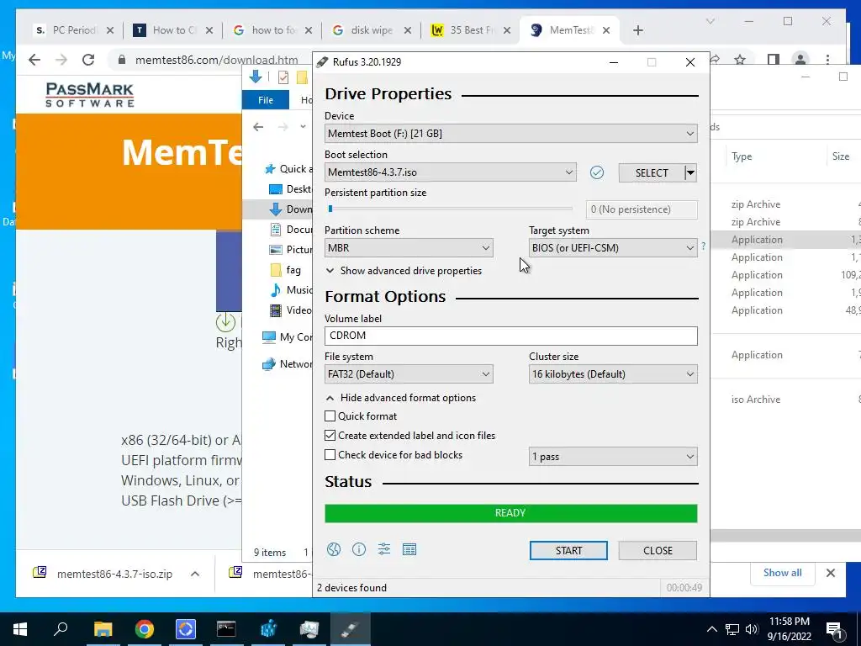Open a new Chrome tab with plus
The image size is (861, 646).
(638, 30)
